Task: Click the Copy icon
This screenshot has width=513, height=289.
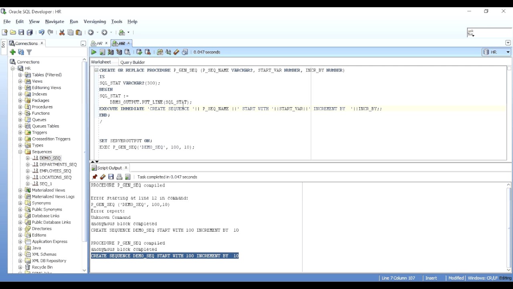Action: [71, 33]
